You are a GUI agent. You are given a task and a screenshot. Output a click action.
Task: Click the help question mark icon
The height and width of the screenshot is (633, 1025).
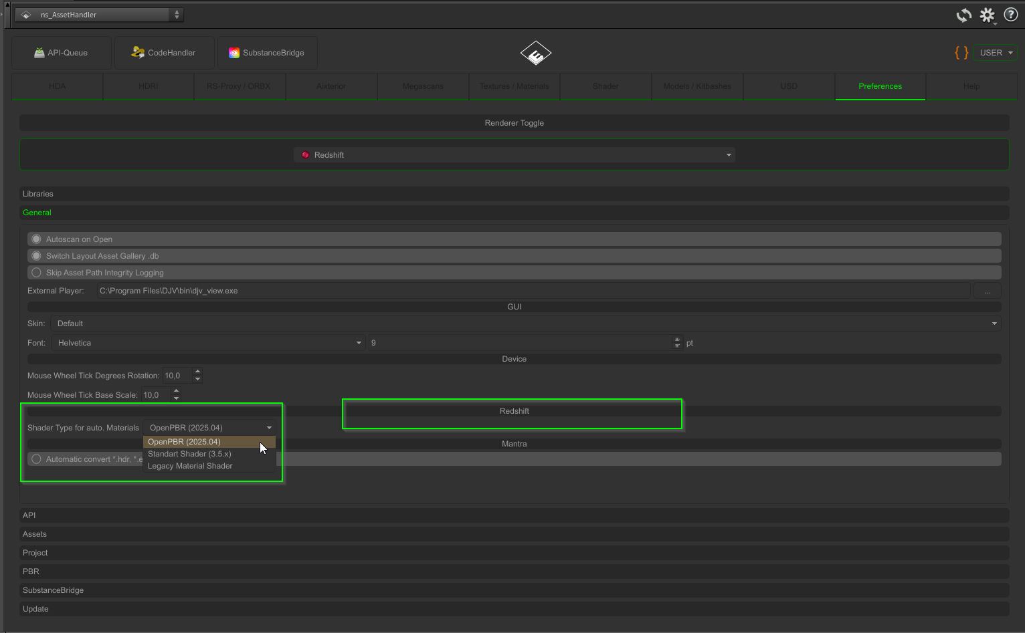pos(1011,15)
